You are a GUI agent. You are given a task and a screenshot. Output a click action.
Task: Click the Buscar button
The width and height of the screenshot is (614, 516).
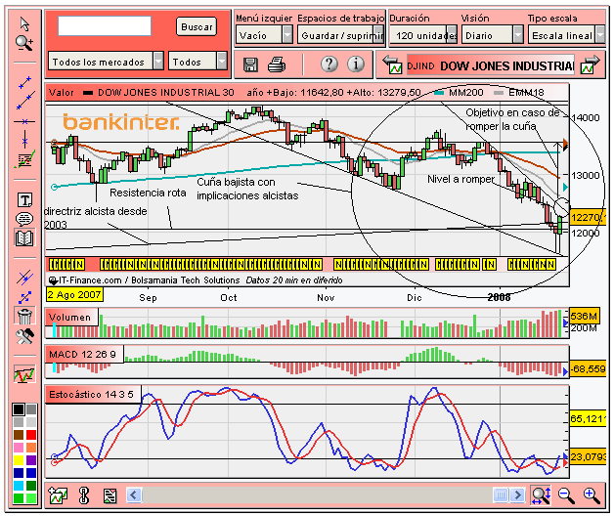[x=197, y=26]
